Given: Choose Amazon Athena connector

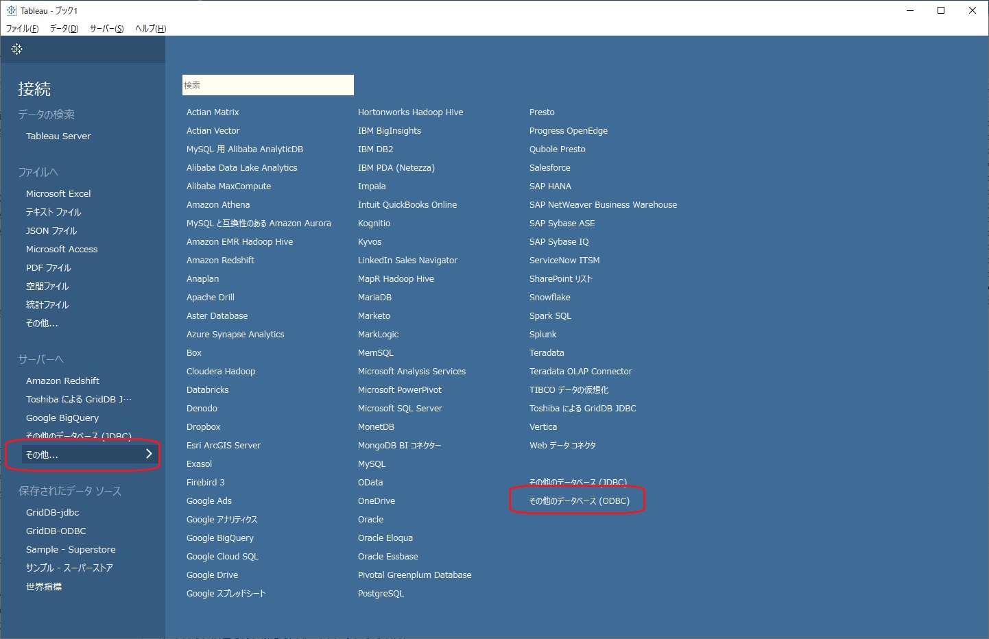Looking at the screenshot, I should pyautogui.click(x=218, y=205).
